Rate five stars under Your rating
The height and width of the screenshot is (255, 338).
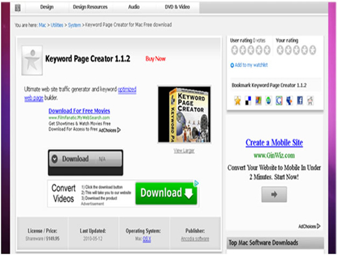(313, 50)
